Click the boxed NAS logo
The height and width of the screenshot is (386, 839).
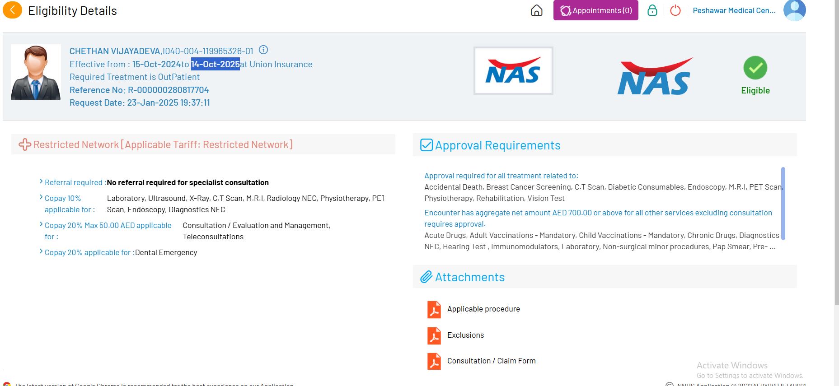click(513, 71)
